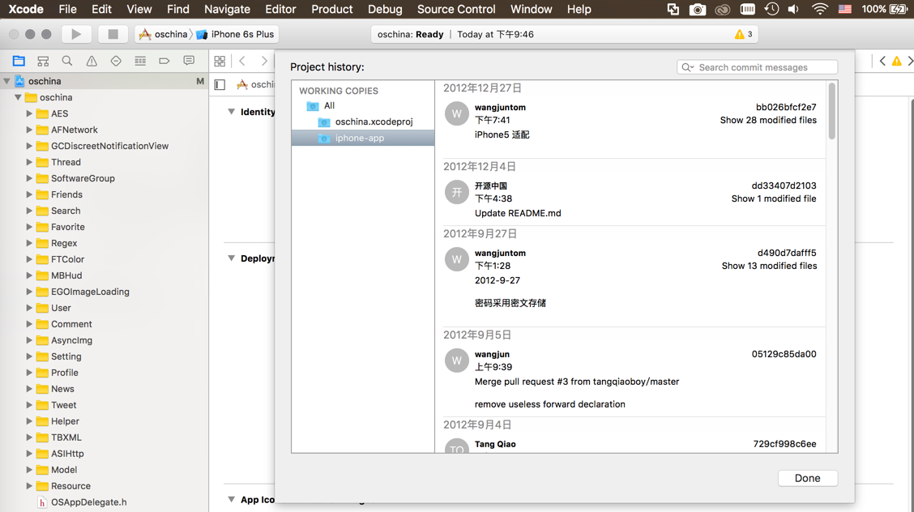Open the Issue navigator warning icon
The height and width of the screenshot is (512, 914).
click(92, 61)
